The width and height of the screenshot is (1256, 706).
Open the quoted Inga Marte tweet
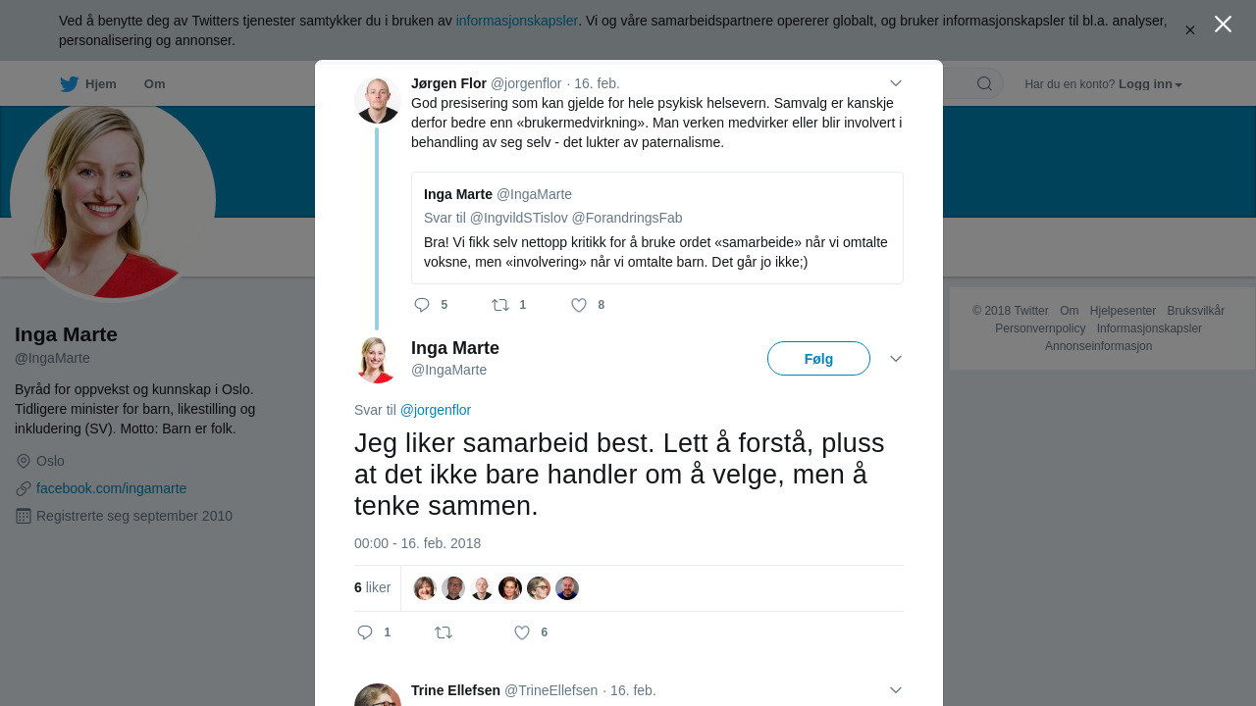pos(657,228)
